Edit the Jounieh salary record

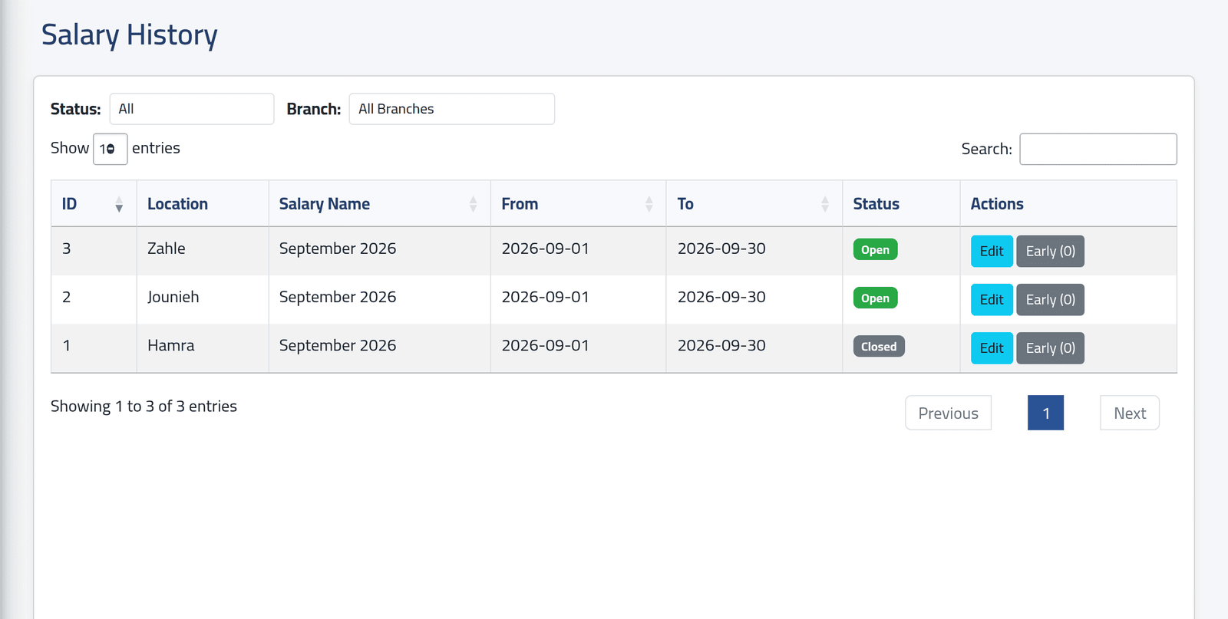pyautogui.click(x=992, y=300)
